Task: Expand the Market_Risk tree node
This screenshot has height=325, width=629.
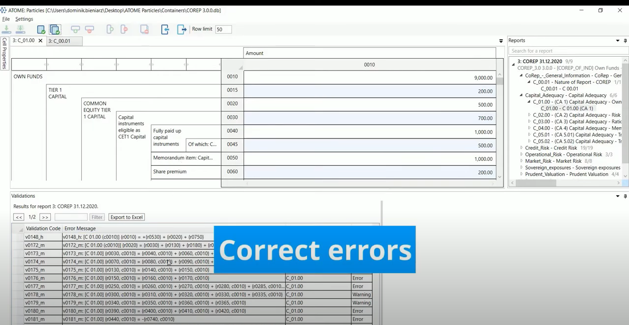Action: (x=522, y=161)
